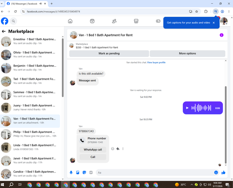Open conversation info purple icon
This screenshot has width=233, height=188.
tap(221, 35)
